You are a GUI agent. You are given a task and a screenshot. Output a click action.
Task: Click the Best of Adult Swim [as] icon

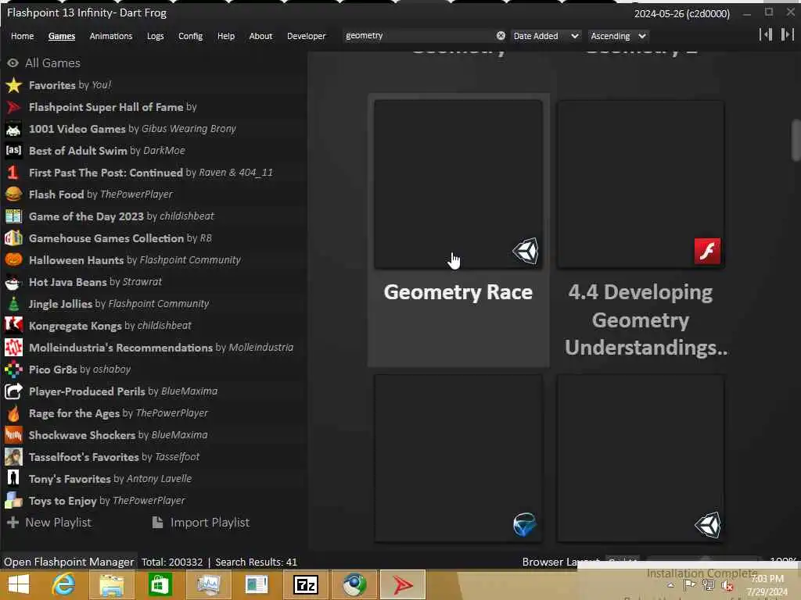pos(13,151)
